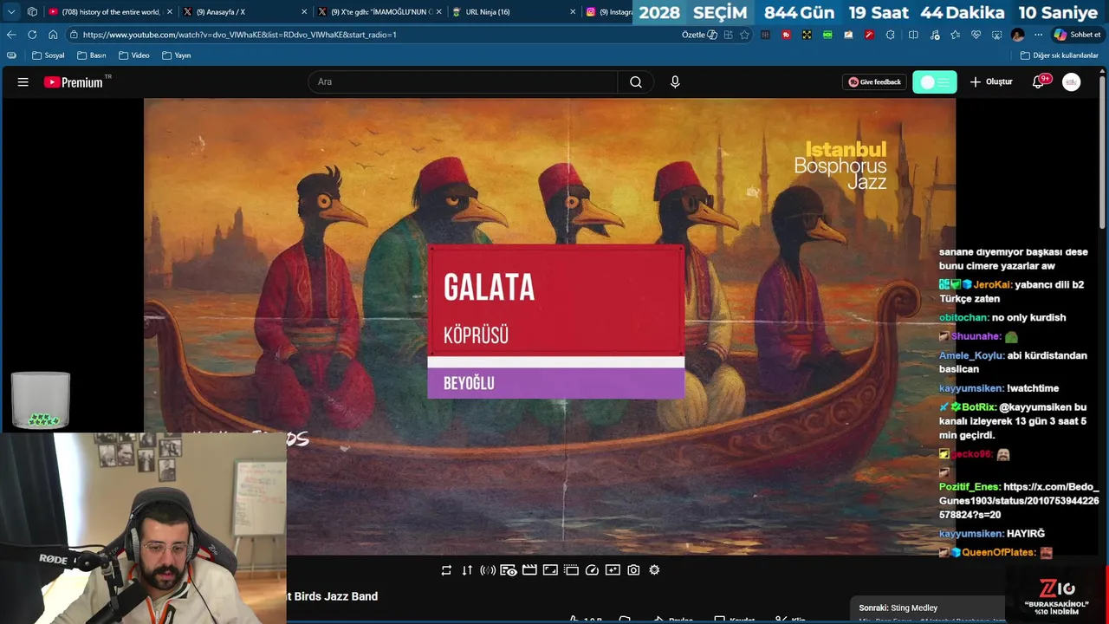Viewport: 1109px width, 624px height.
Task: Click the rounded screen frame icon under video
Action: click(x=550, y=570)
